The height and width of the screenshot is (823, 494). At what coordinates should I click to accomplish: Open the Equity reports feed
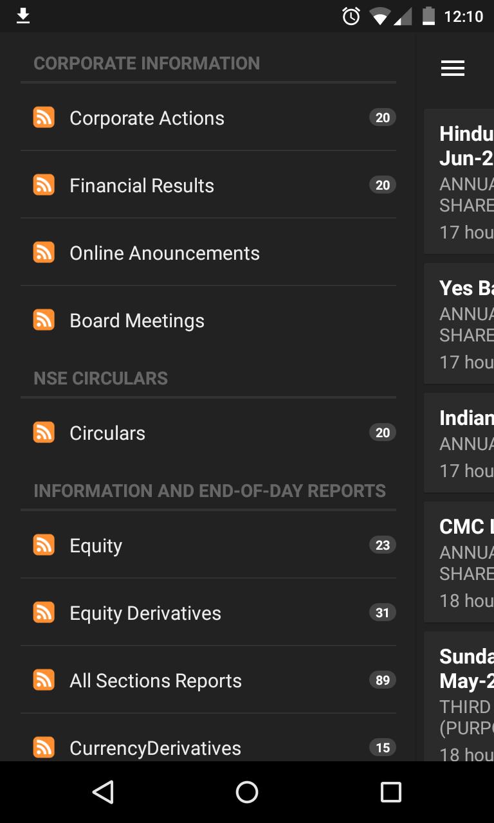coord(96,546)
